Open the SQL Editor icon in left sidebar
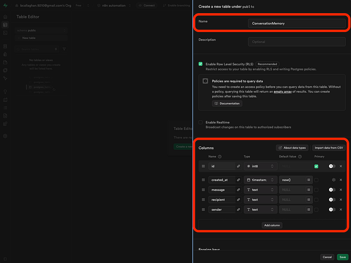 (x=5, y=33)
